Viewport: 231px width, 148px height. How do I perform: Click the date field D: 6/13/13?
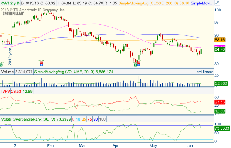click(30, 3)
